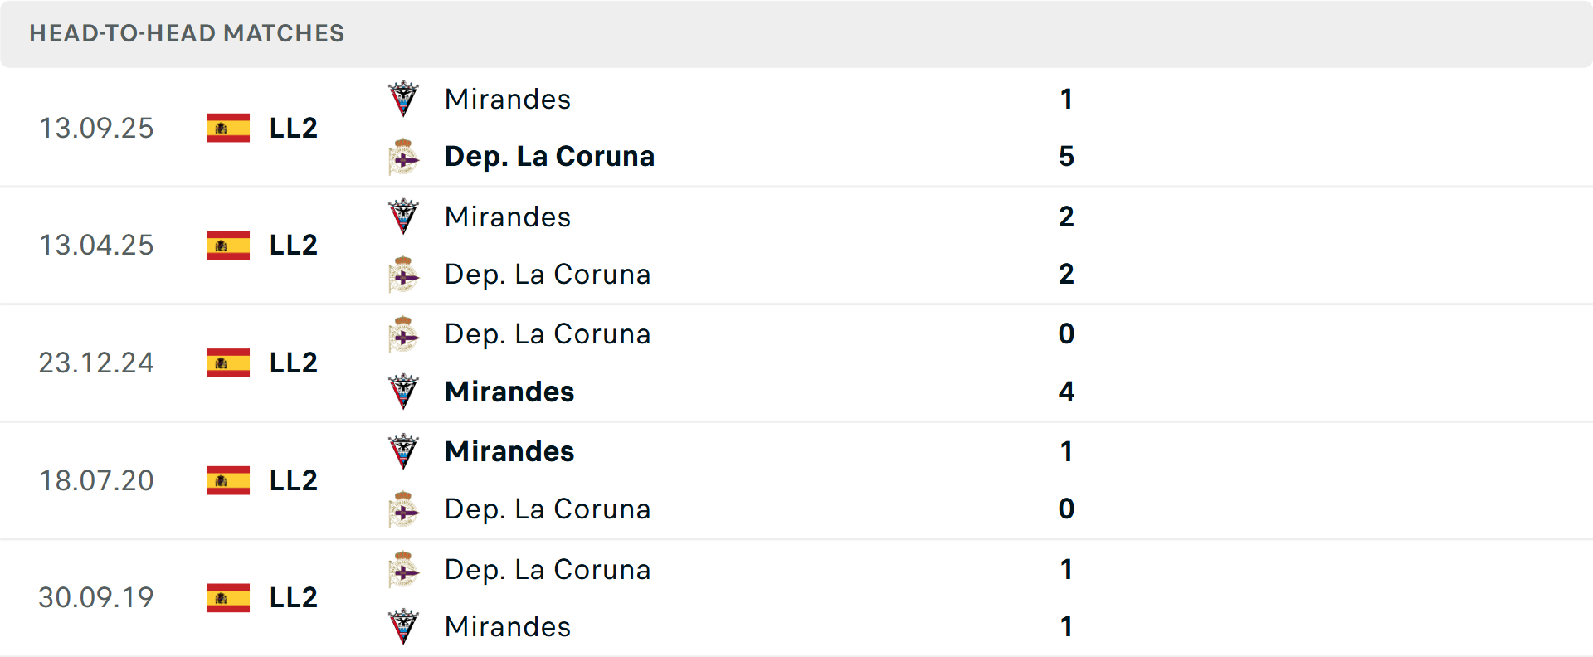The image size is (1593, 657).
Task: Click Deportivo crest in 23.12.24 match
Action: click(x=403, y=334)
